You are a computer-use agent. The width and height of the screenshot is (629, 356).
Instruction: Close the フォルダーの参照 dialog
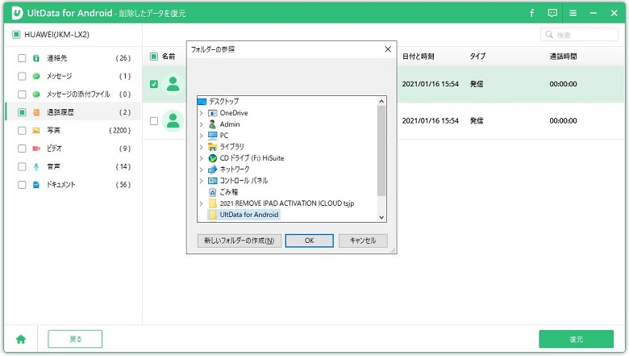(388, 49)
